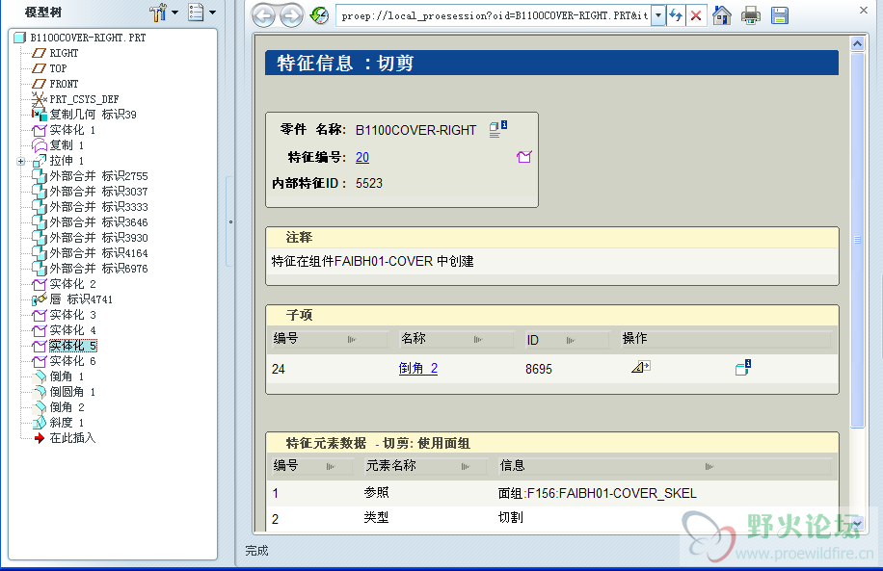Click ID value 8695 in child table

pos(539,369)
